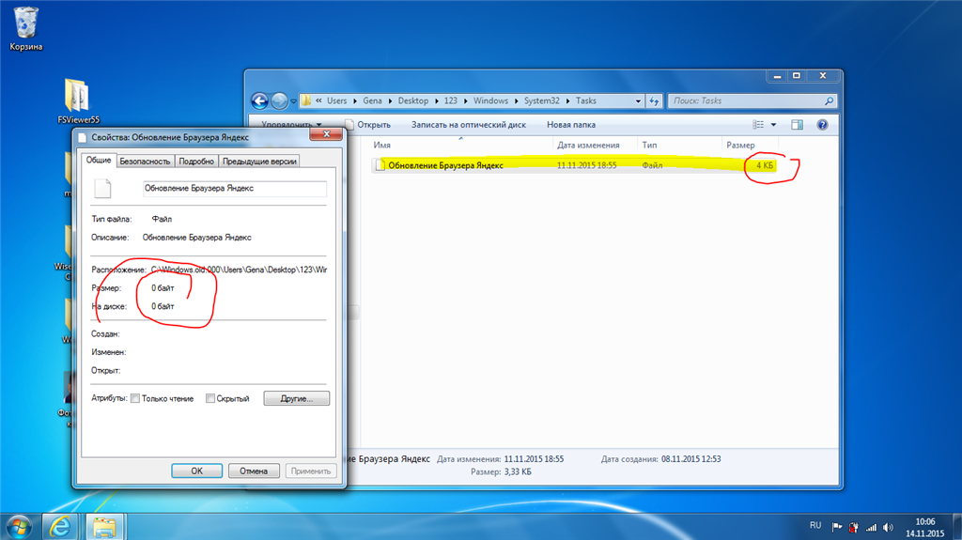The image size is (962, 540).
Task: Click the search magnifier icon
Action: click(829, 100)
